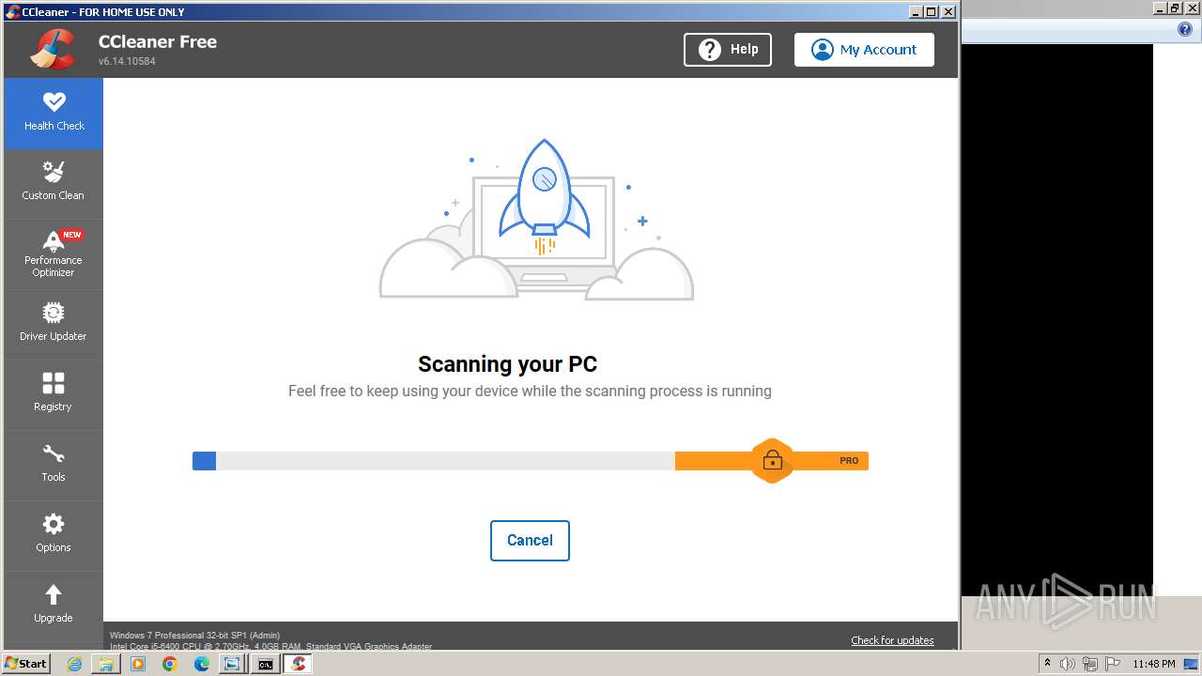Open command prompt taskbar item
The height and width of the screenshot is (676, 1202).
point(266,664)
